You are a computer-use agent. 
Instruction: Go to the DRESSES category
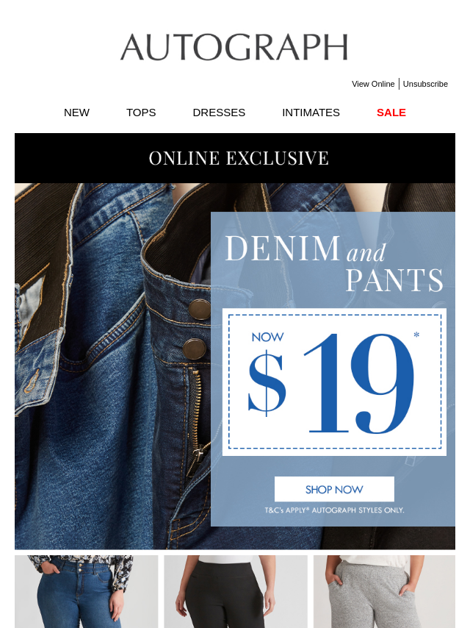pyautogui.click(x=219, y=113)
